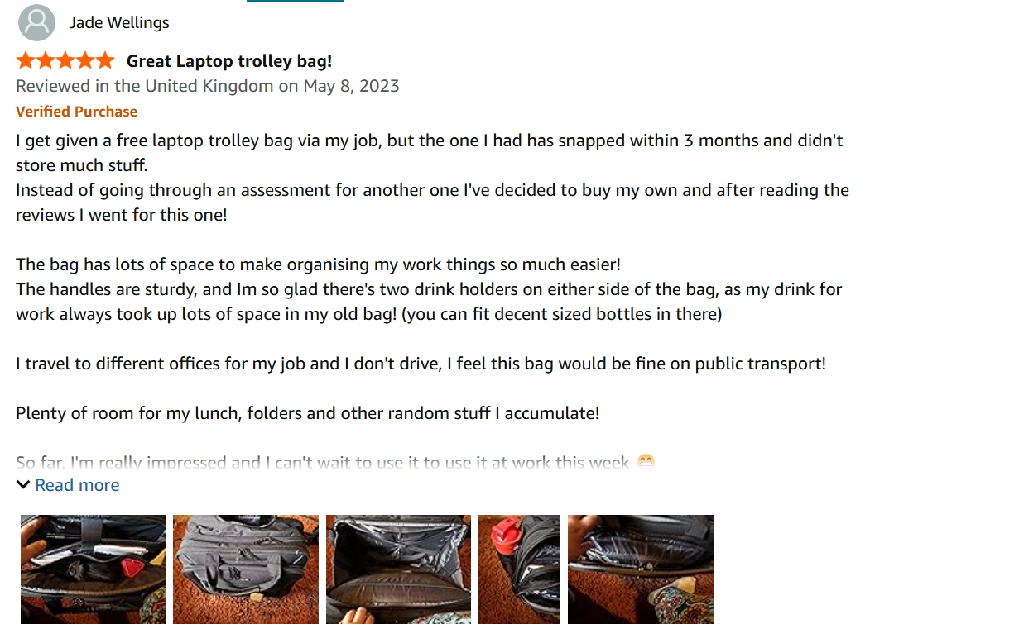Expand the review with Read more
Image resolution: width=1019 pixels, height=624 pixels.
(x=77, y=485)
